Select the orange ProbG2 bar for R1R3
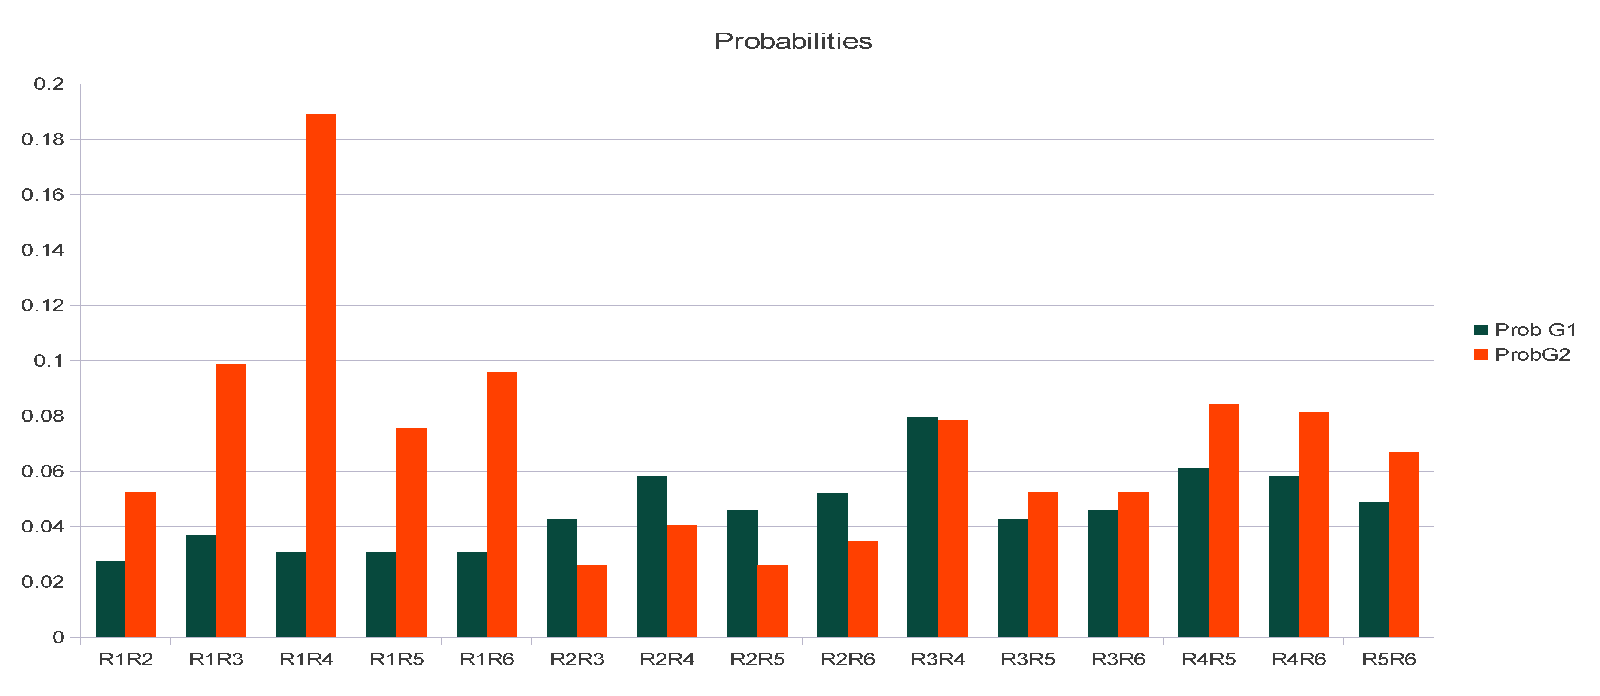This screenshot has height=696, width=1600. click(230, 500)
